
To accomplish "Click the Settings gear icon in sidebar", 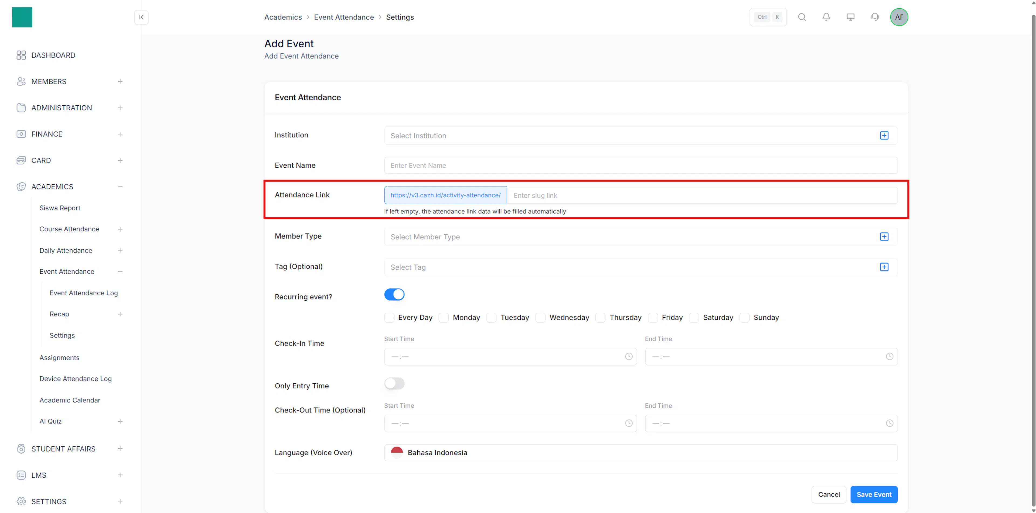I will click(x=21, y=501).
